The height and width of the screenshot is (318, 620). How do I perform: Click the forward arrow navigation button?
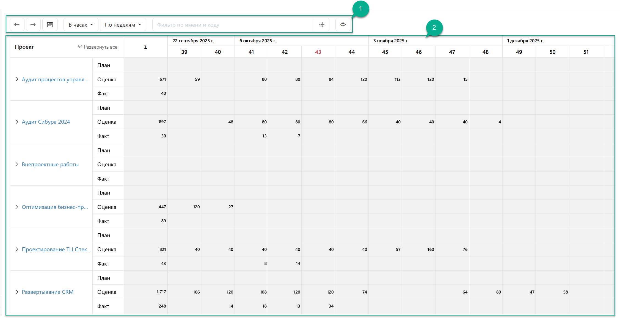pyautogui.click(x=33, y=25)
